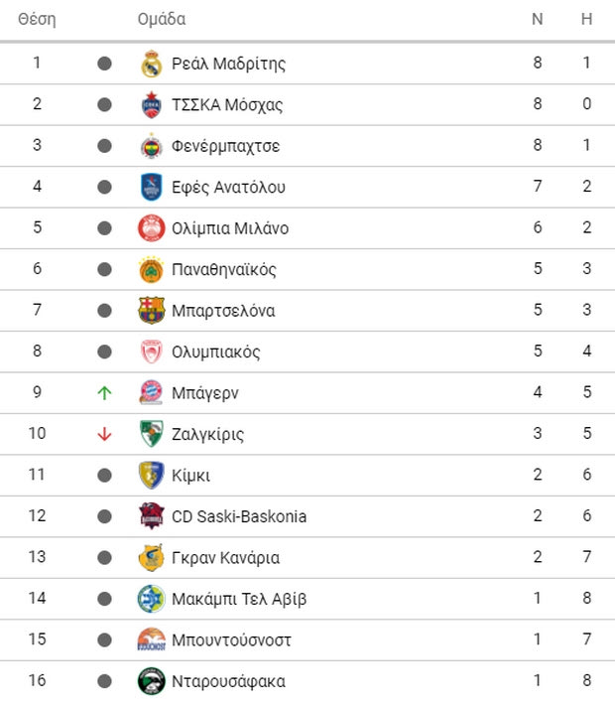
Task: Sort by the Θέση column header
Action: click(x=37, y=19)
